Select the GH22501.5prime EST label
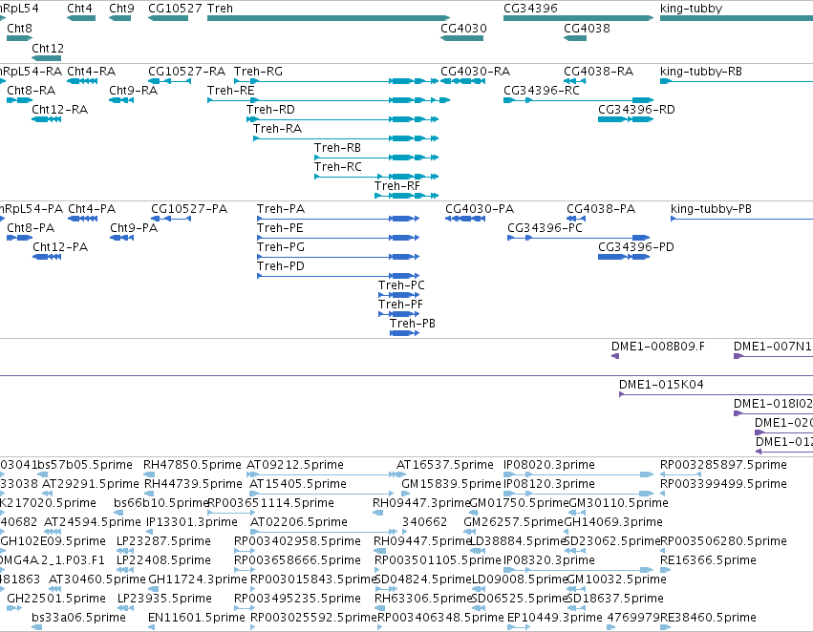 pos(56,599)
